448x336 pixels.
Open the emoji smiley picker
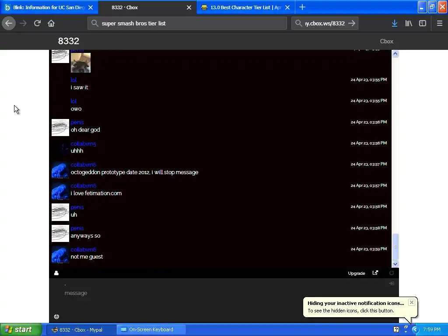[56, 317]
